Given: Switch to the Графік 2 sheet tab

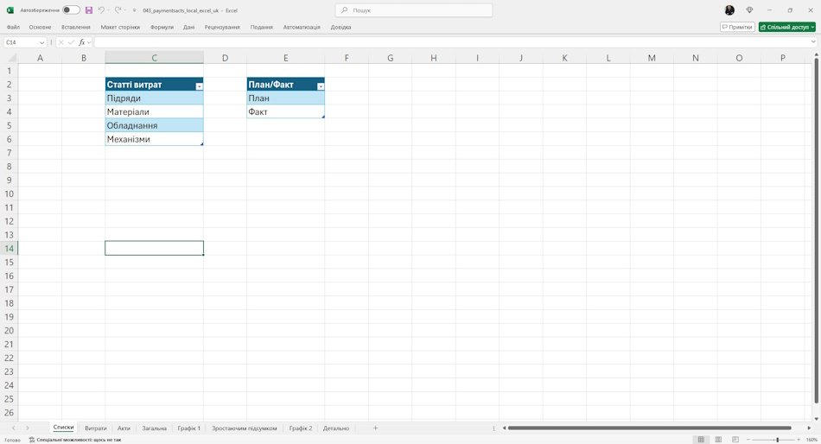Looking at the screenshot, I should coord(301,428).
